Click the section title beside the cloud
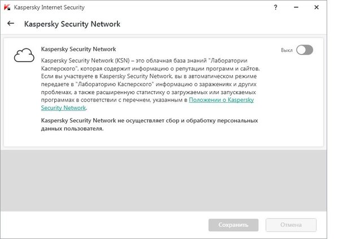The width and height of the screenshot is (339, 239). click(79, 50)
